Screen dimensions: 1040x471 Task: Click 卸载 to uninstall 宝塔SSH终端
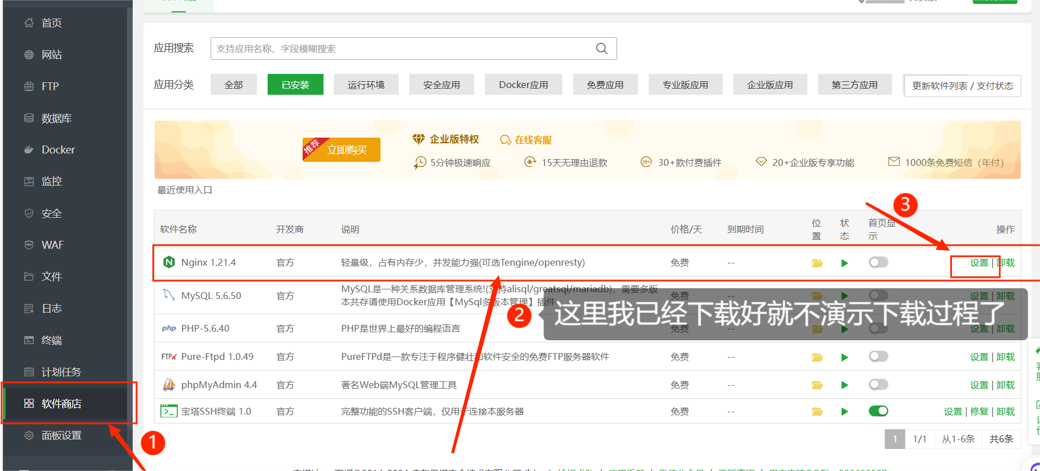point(1006,412)
